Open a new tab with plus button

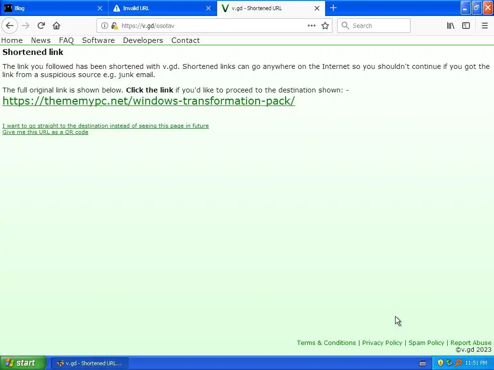point(333,8)
